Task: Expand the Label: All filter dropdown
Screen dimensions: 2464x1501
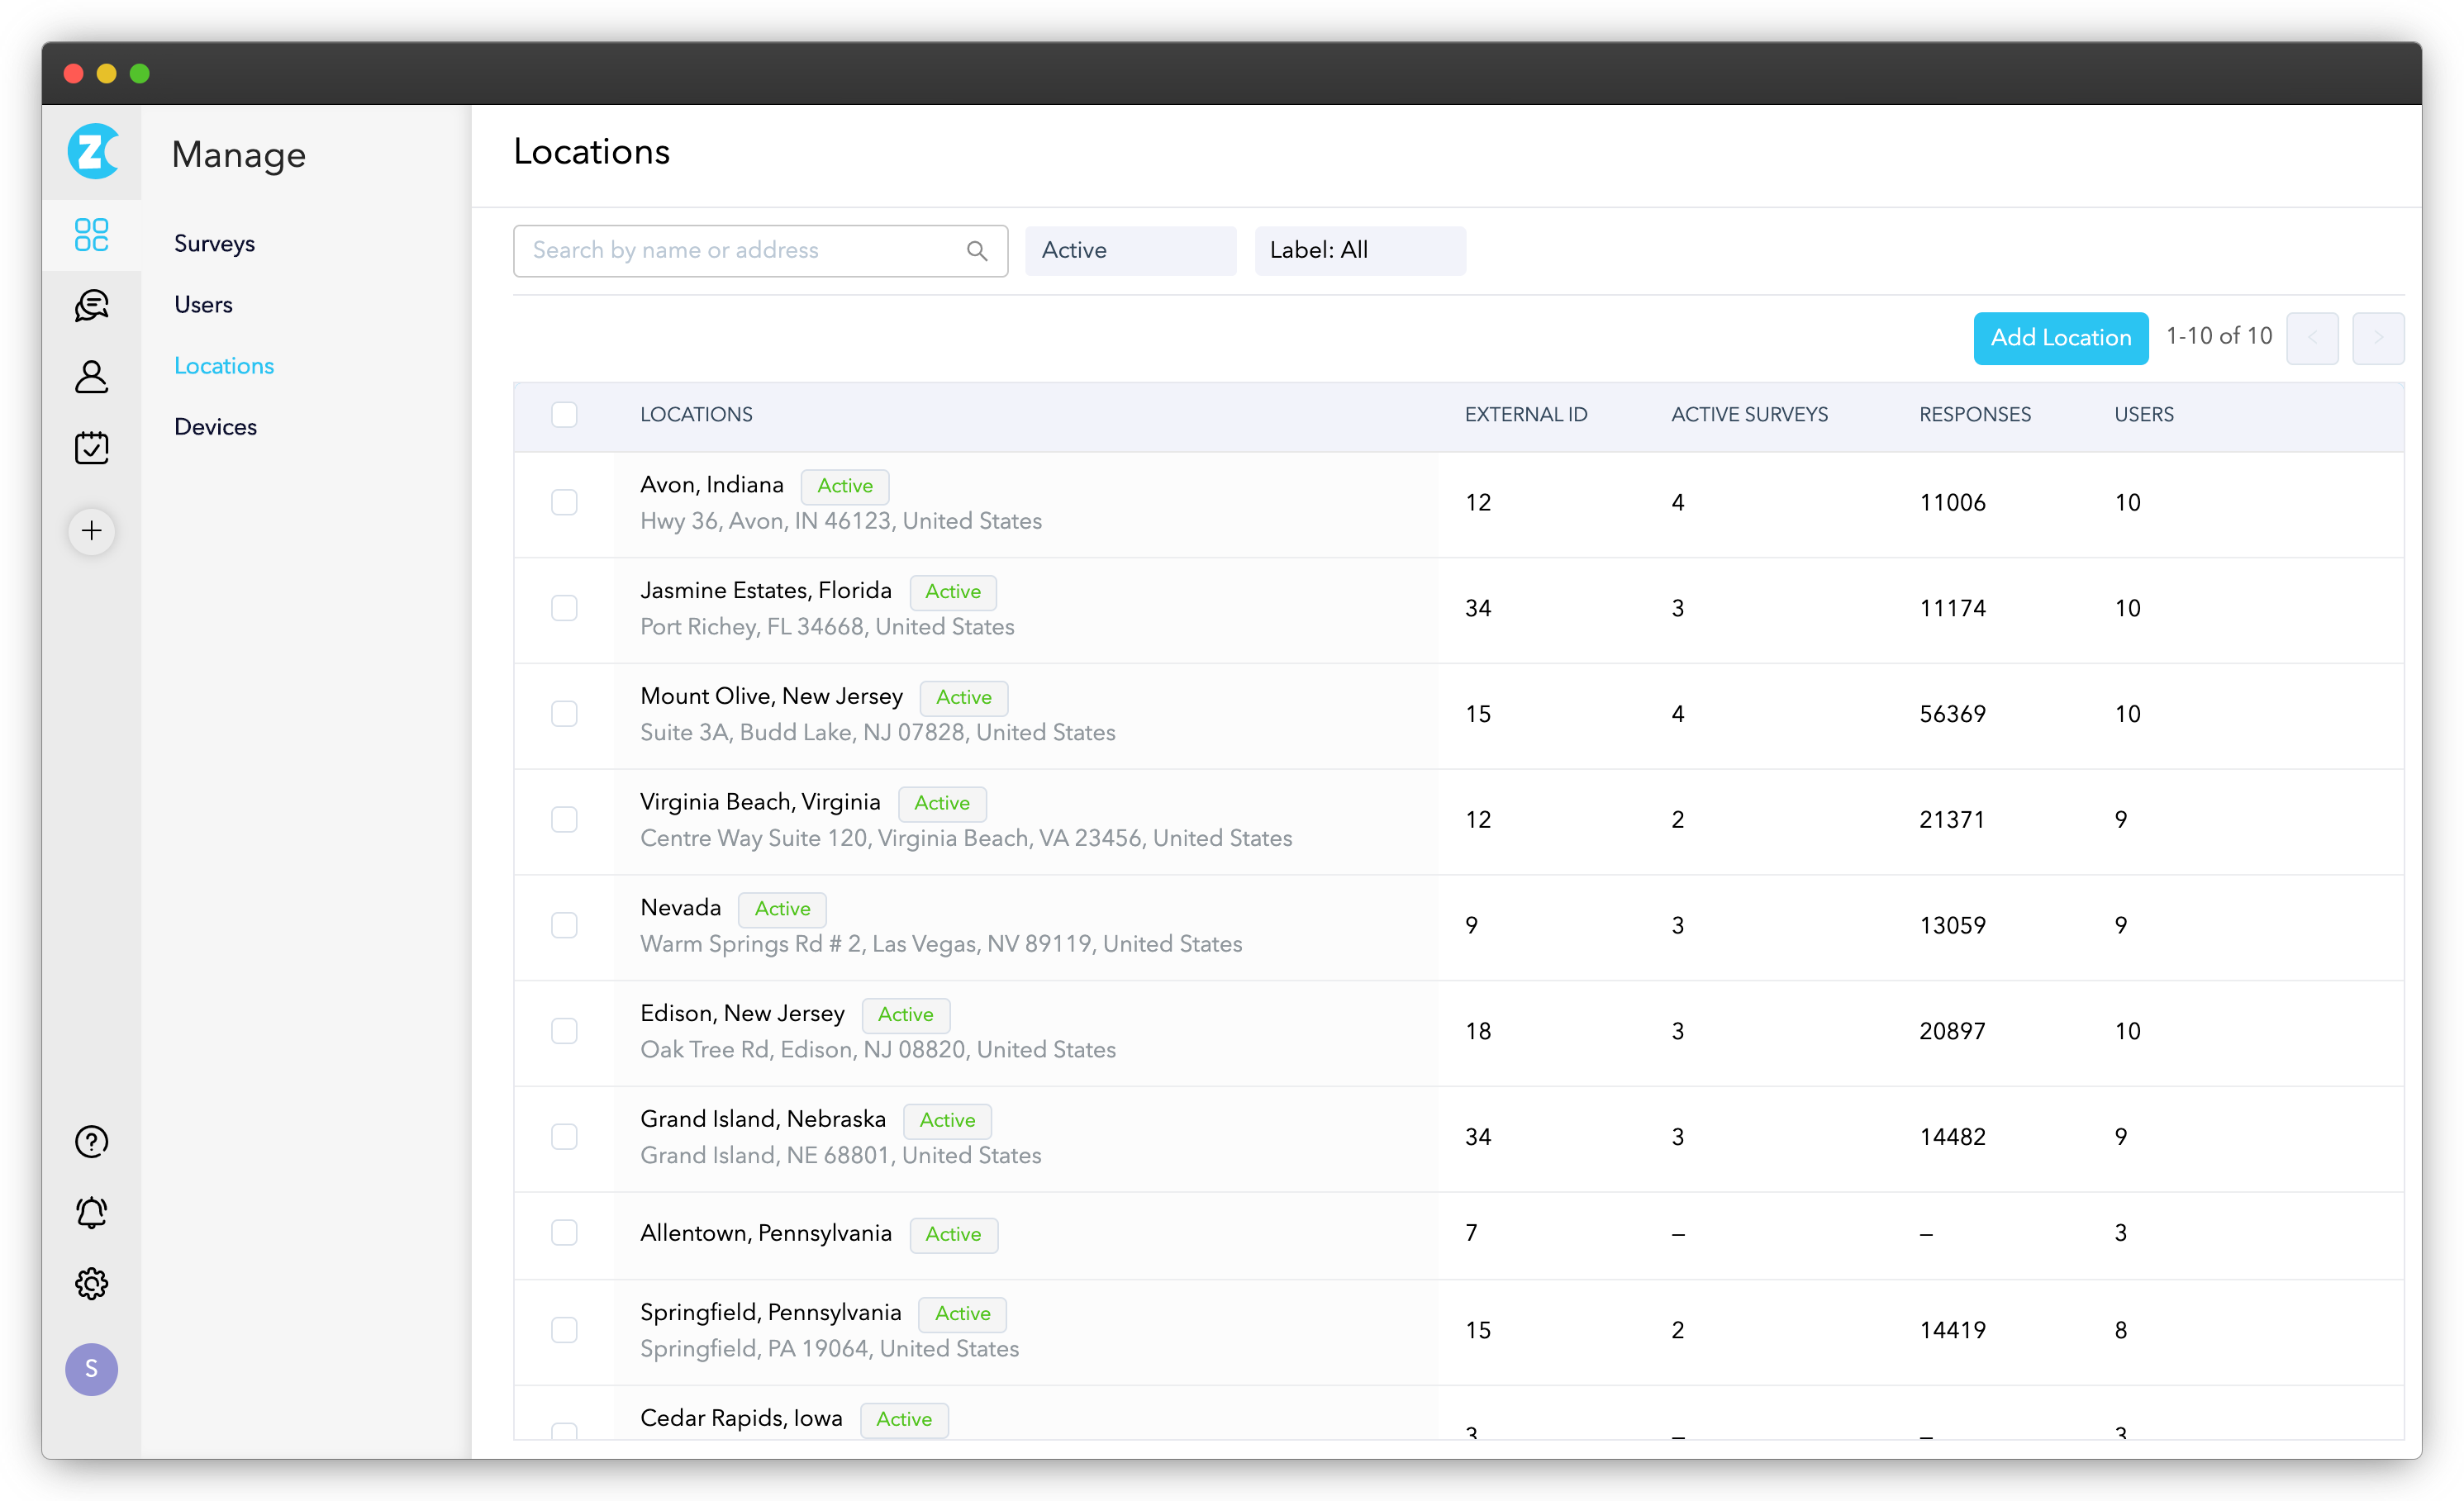Action: tap(1359, 251)
